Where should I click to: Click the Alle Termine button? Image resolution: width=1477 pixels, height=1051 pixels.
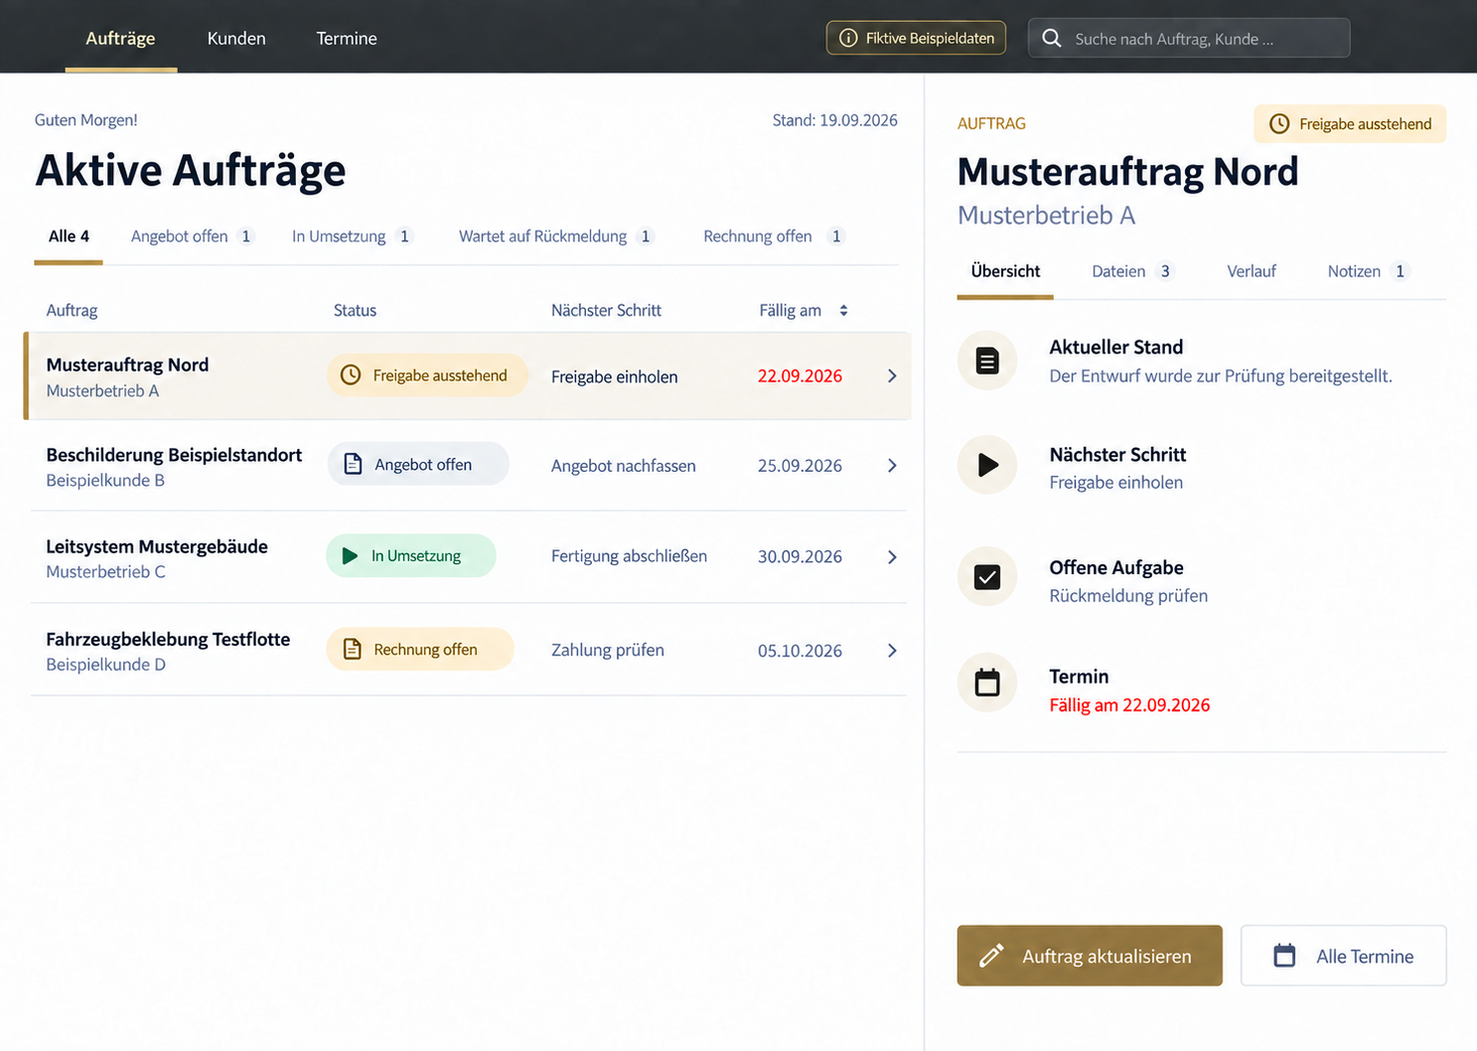(x=1343, y=956)
